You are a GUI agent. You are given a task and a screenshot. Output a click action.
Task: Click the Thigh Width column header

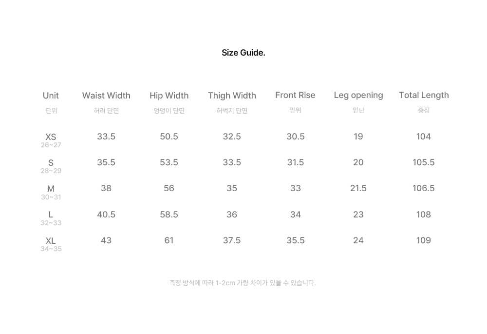click(x=232, y=96)
